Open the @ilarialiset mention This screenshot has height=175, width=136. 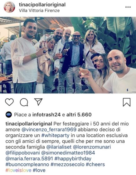[x=59, y=147]
